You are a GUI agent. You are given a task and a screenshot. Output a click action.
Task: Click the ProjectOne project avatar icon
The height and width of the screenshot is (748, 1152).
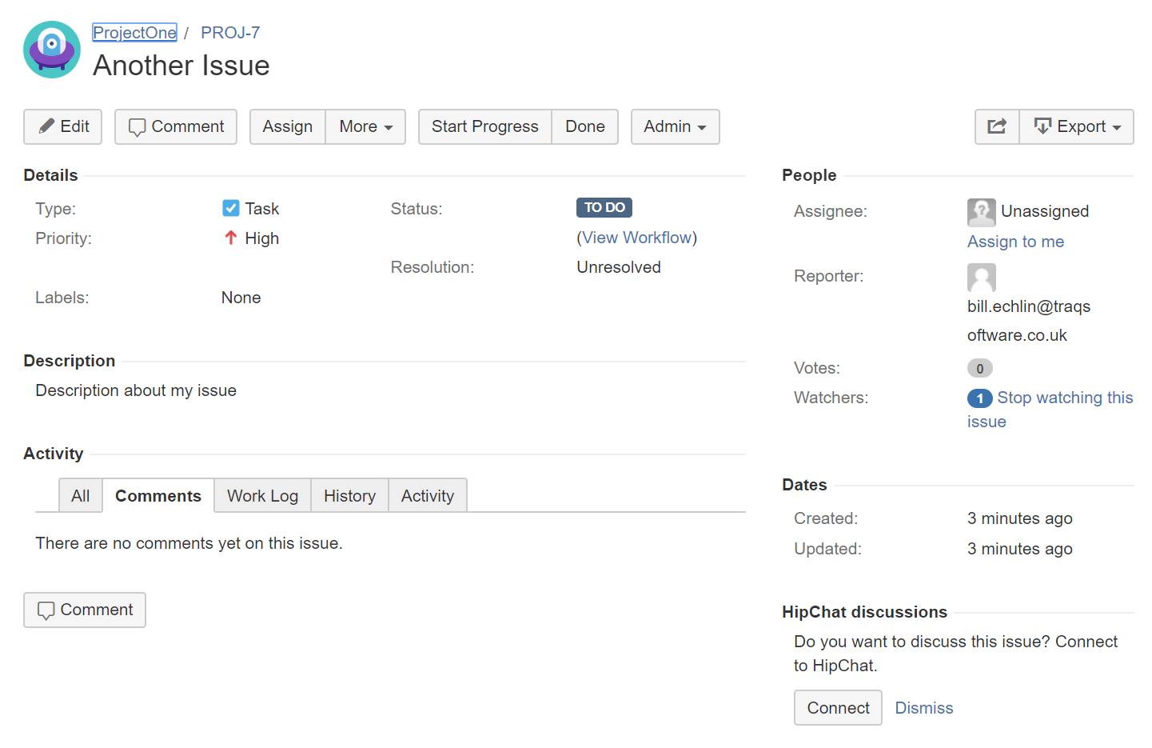tap(51, 49)
